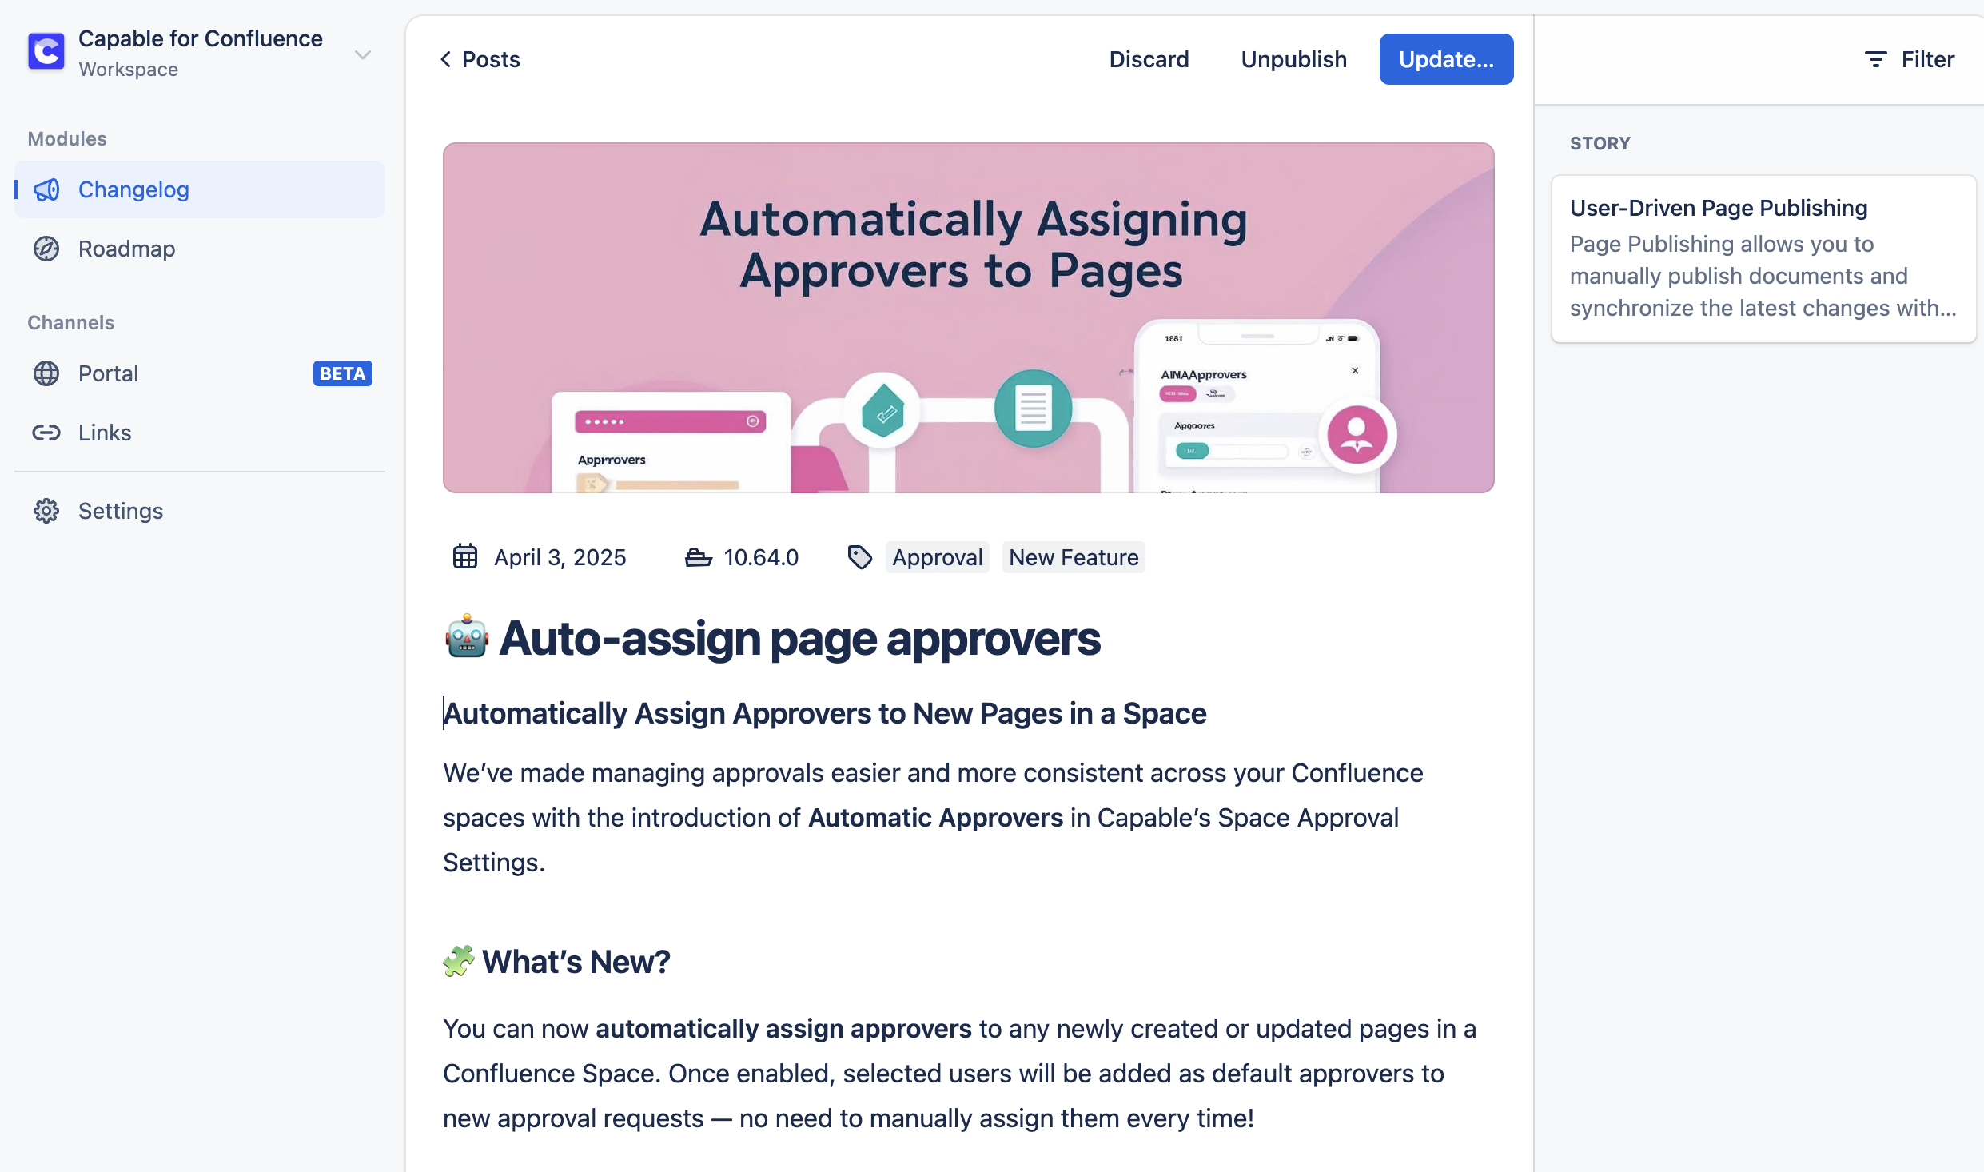Select the New Feature tag

click(1074, 557)
